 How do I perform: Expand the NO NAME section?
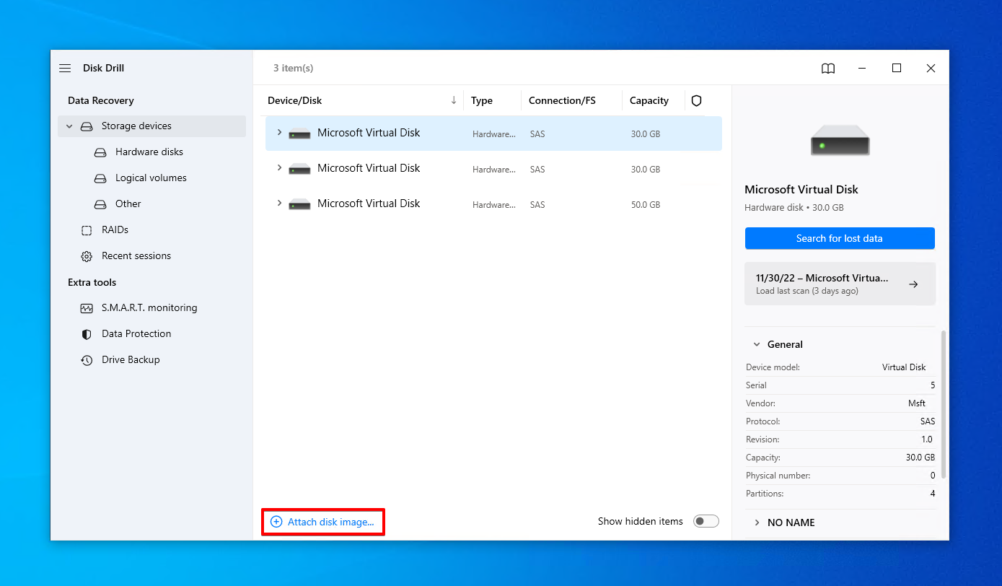tap(757, 522)
